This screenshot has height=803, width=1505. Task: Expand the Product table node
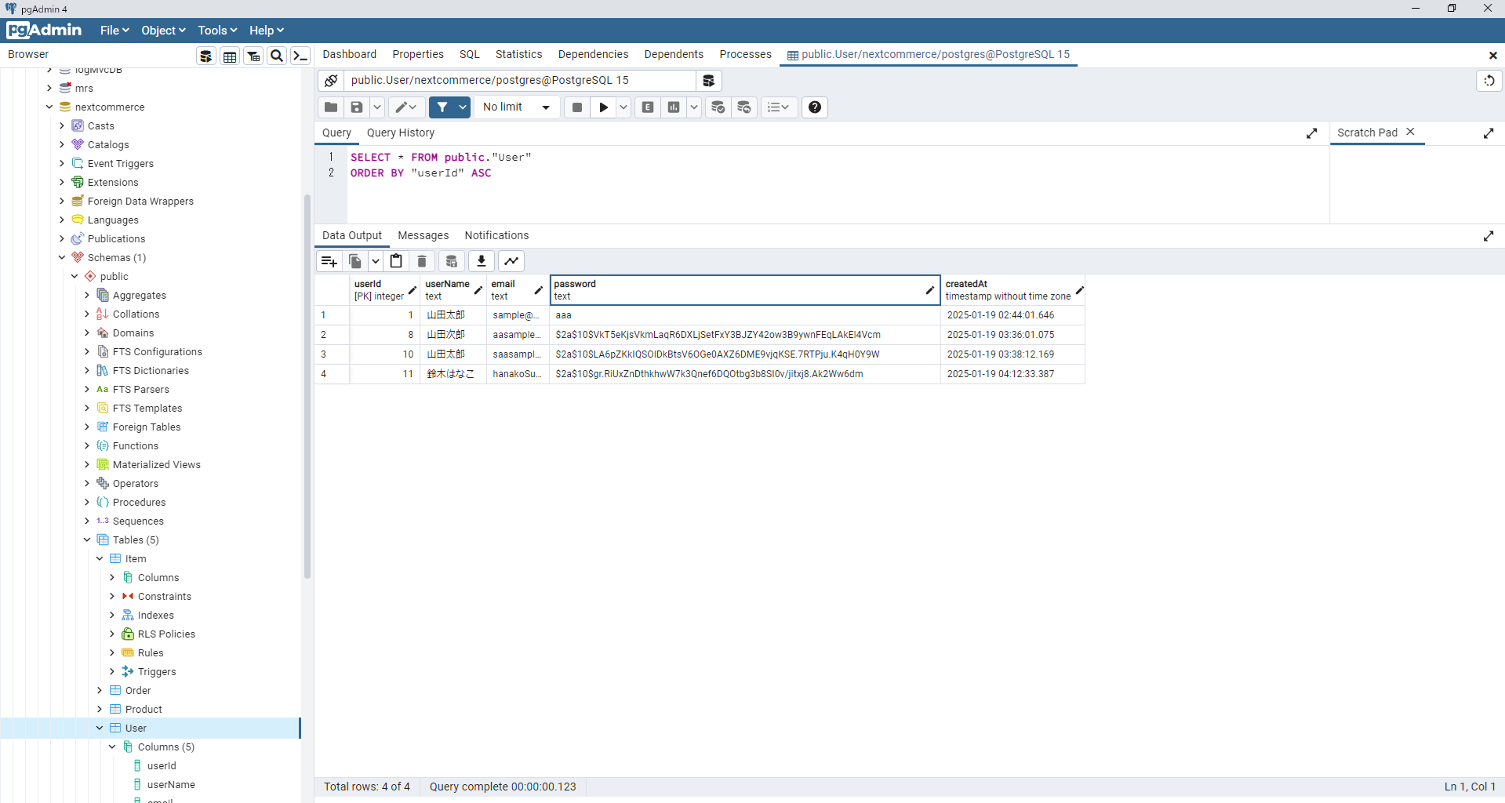[100, 709]
